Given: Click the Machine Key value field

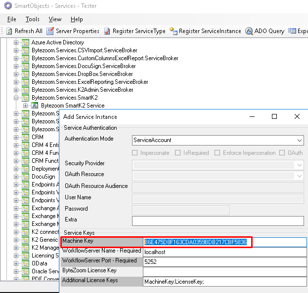Looking at the screenshot, I should (x=225, y=242).
